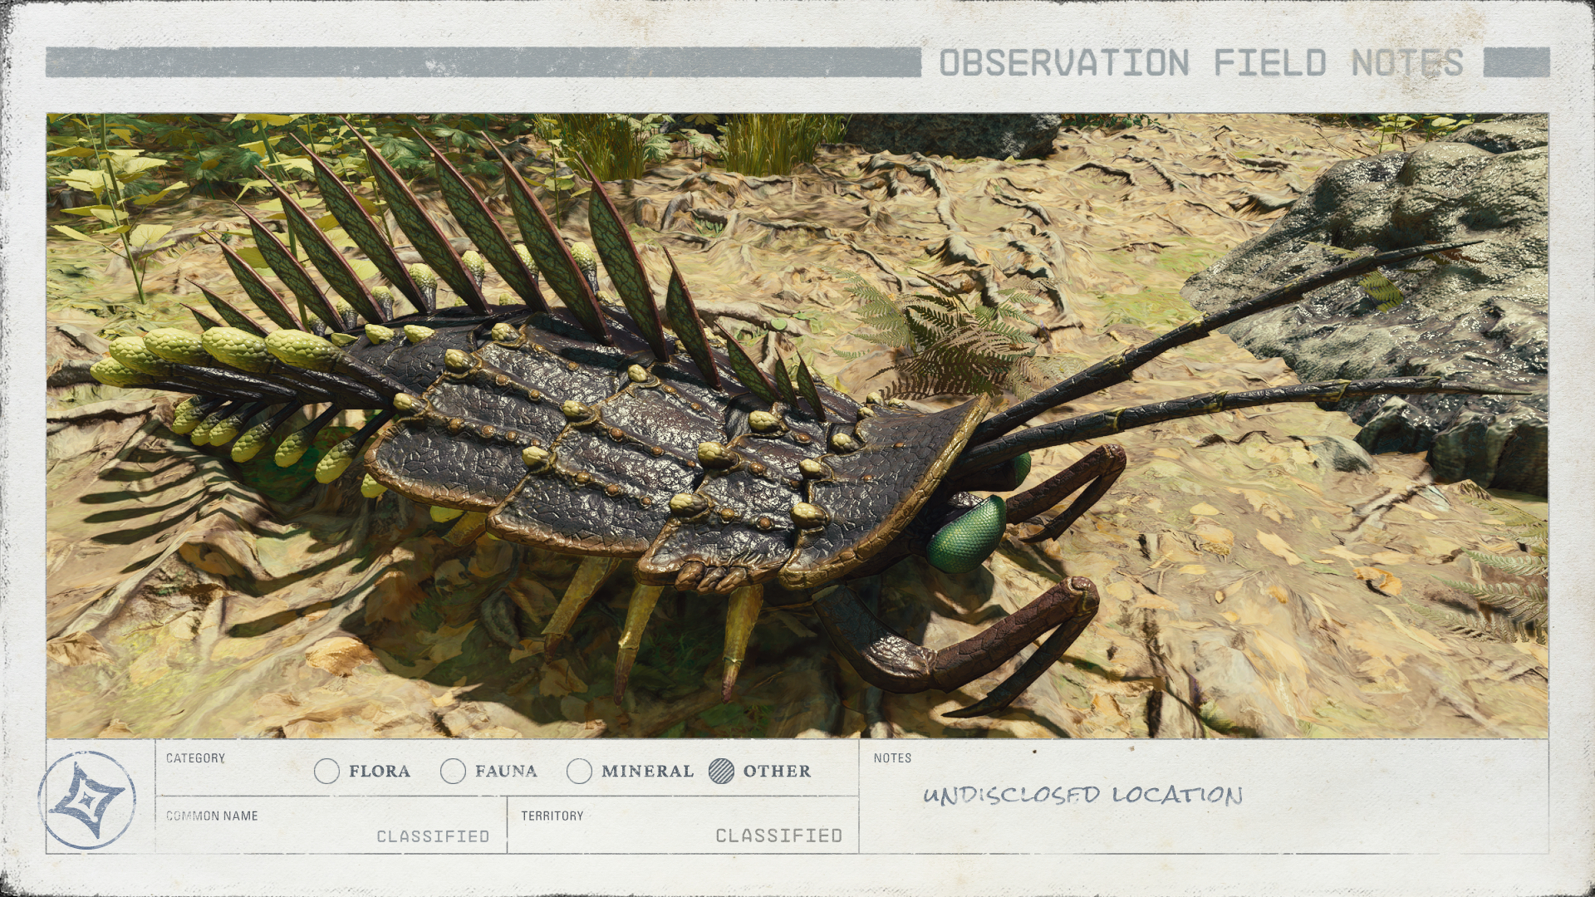Click the OTHER option text
Screen dimensions: 1595x897
coord(777,772)
